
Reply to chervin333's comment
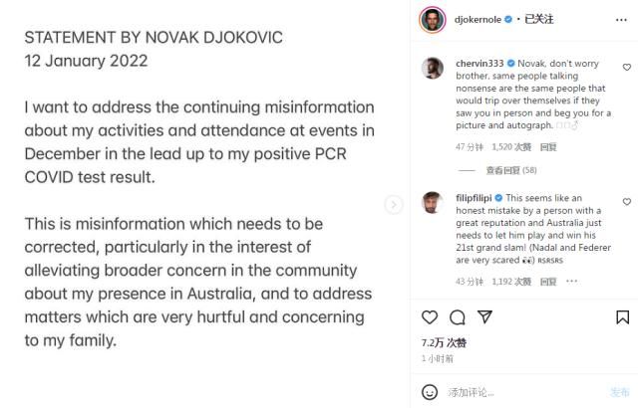(x=548, y=147)
